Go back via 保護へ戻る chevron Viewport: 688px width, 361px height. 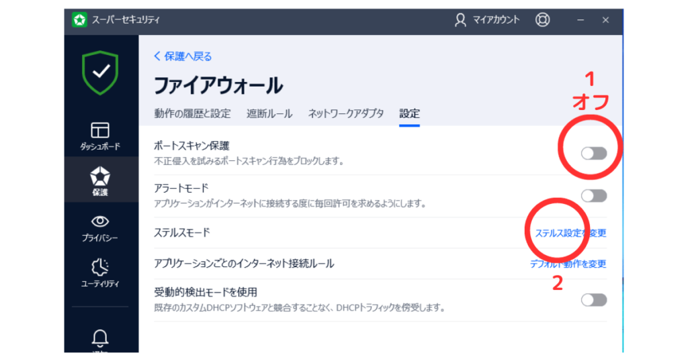tap(158, 56)
